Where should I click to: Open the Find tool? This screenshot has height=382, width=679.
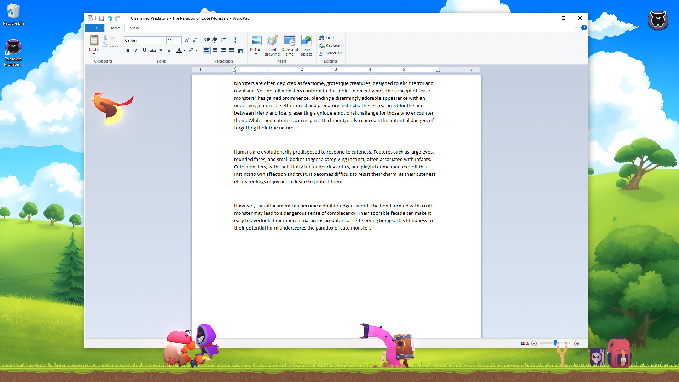[x=326, y=37]
